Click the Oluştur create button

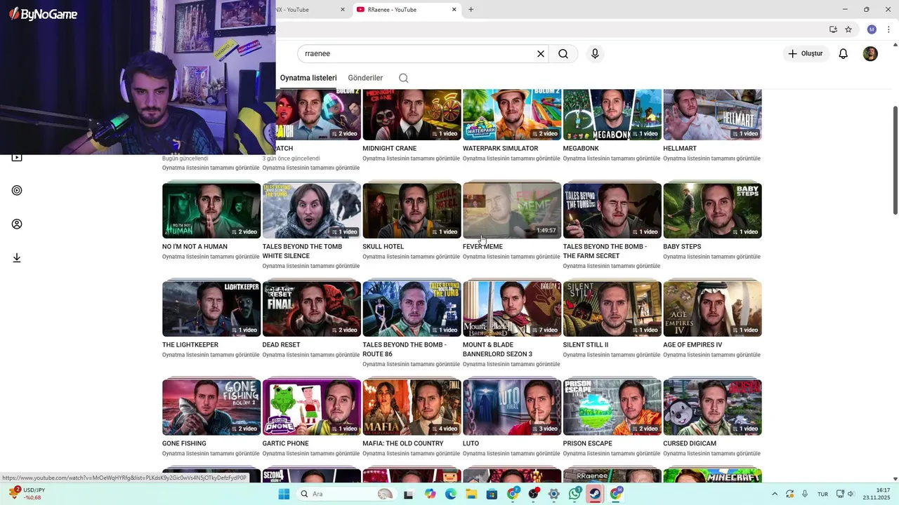(x=806, y=54)
